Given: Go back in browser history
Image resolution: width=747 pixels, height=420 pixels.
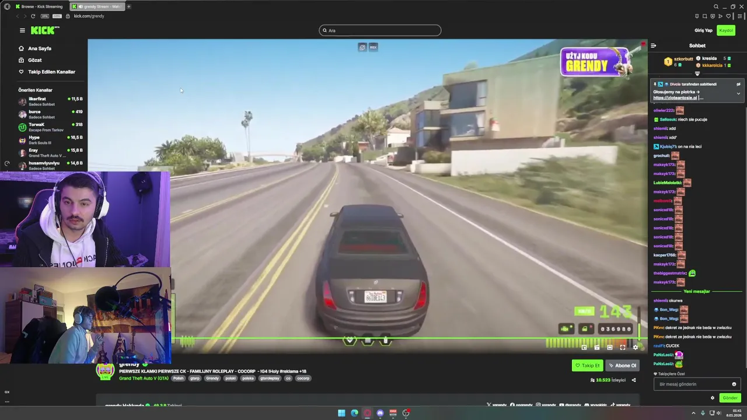Looking at the screenshot, I should (x=17, y=16).
